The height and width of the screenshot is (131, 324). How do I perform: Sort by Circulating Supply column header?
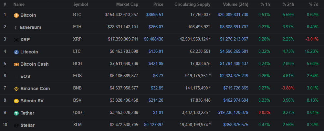coord(192,5)
